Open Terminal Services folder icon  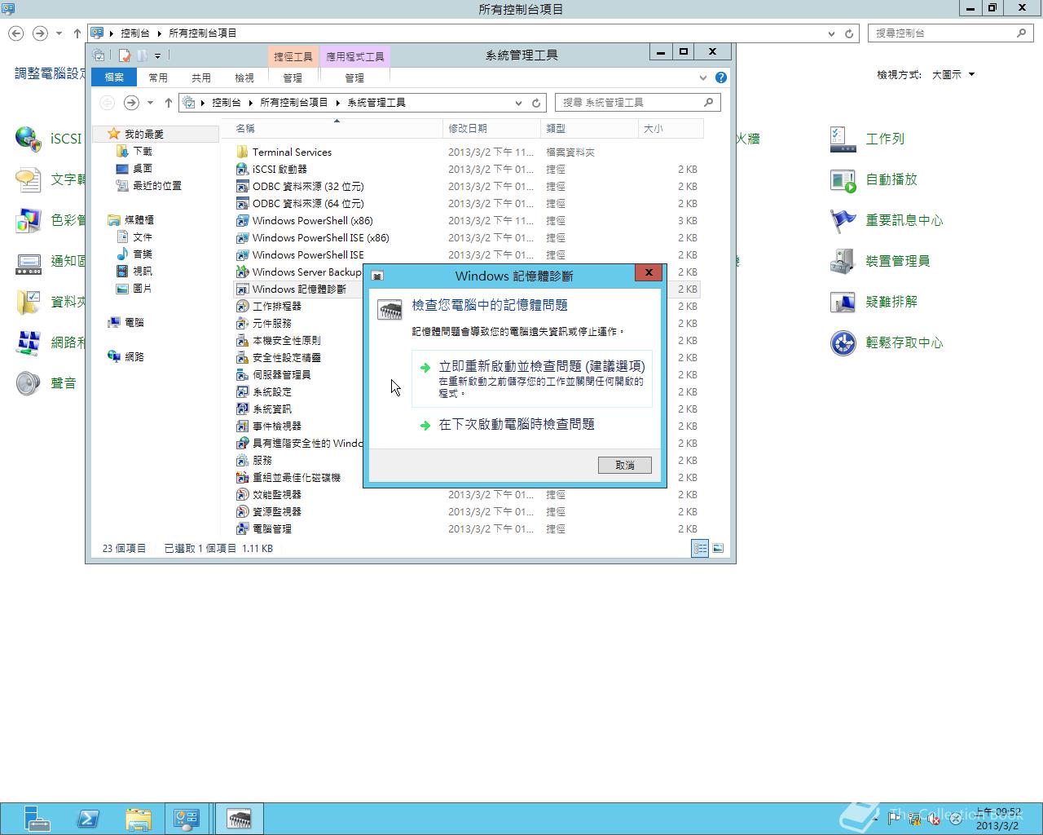242,152
